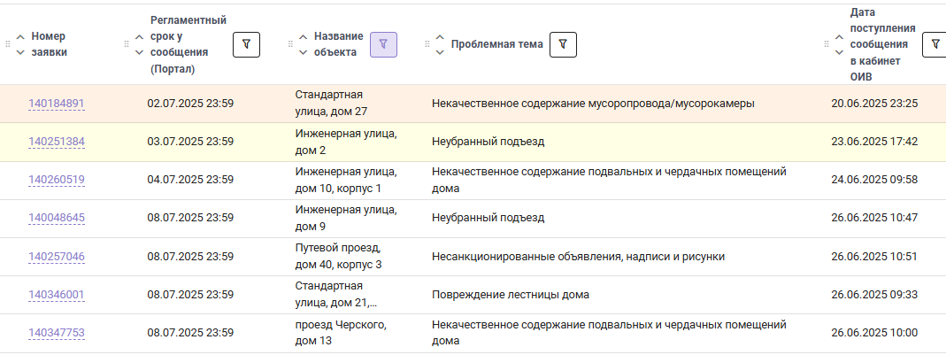Open request link 140257046

tap(57, 257)
